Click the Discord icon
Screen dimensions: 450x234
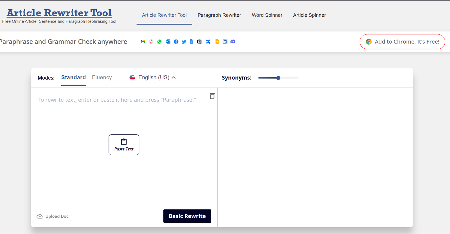[233, 42]
